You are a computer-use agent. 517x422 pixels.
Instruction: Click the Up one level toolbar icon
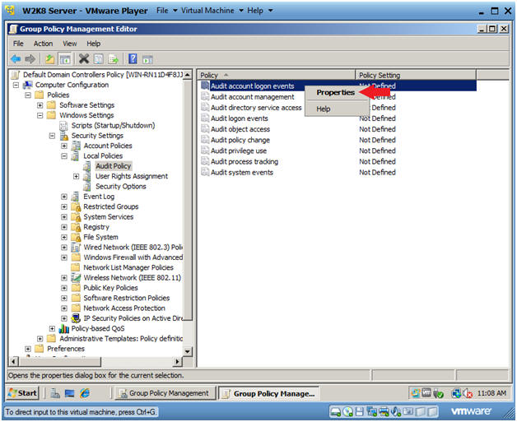coord(49,59)
